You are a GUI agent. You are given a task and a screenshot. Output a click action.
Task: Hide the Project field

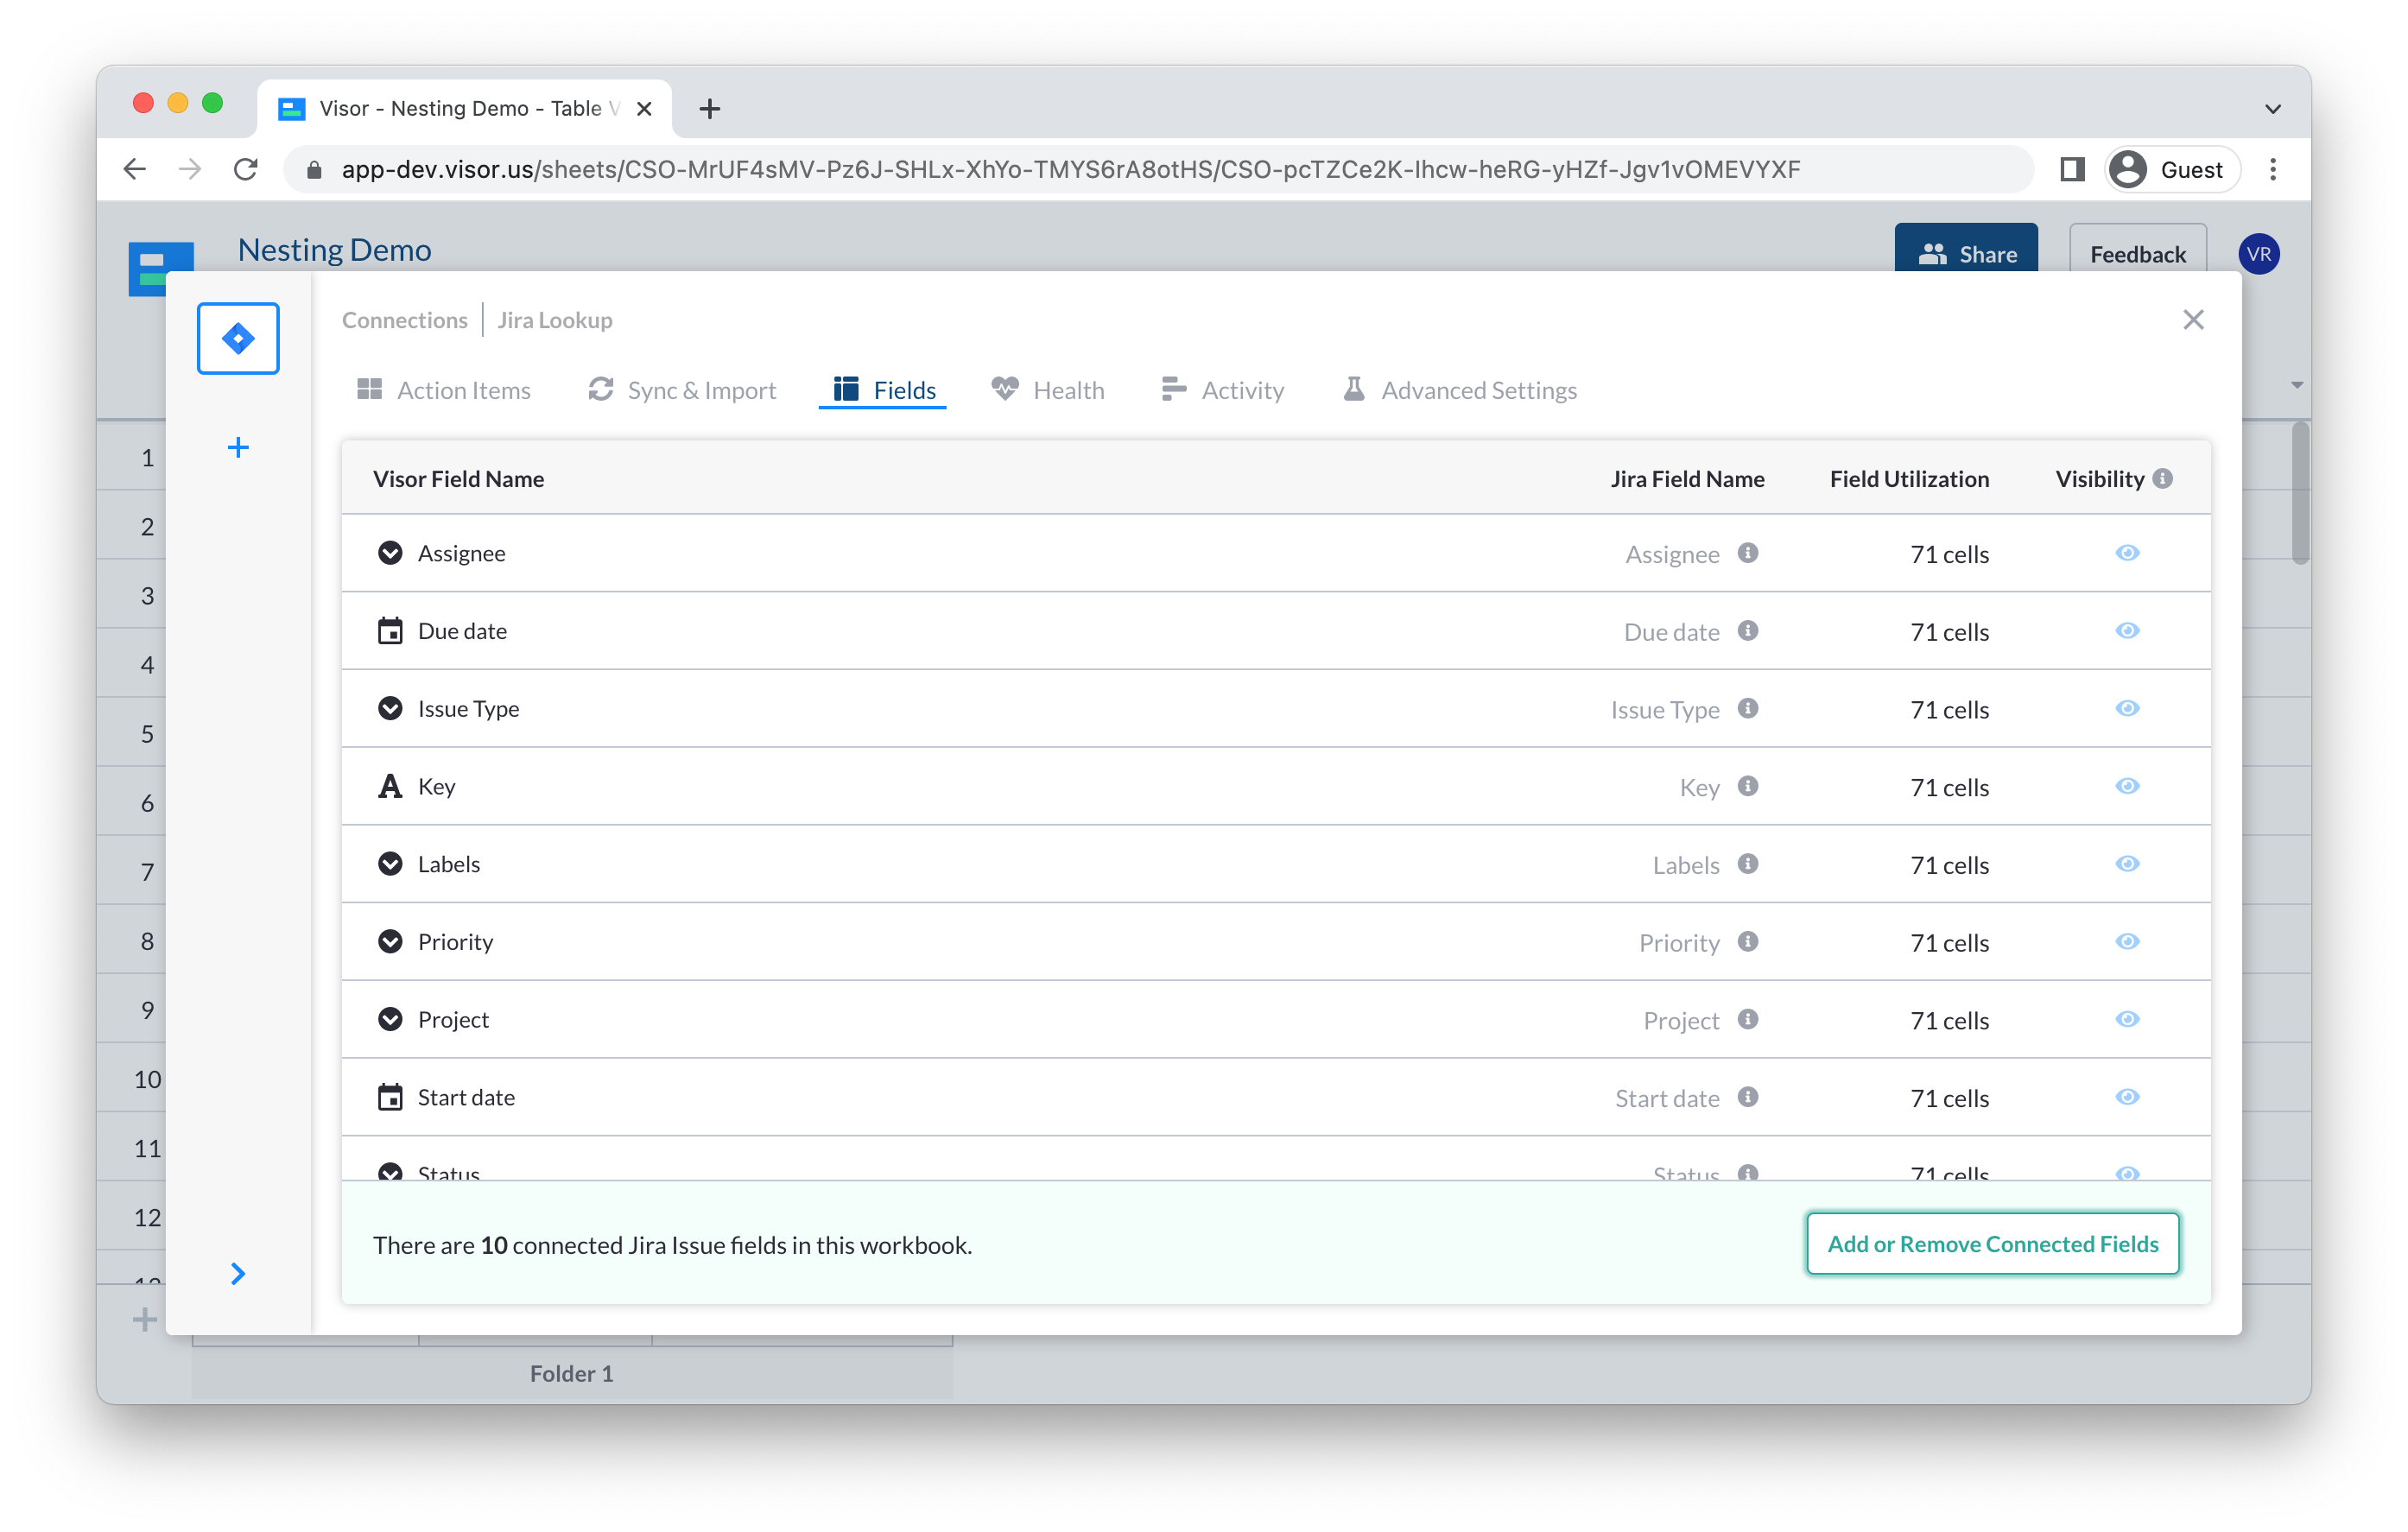[x=2127, y=1019]
